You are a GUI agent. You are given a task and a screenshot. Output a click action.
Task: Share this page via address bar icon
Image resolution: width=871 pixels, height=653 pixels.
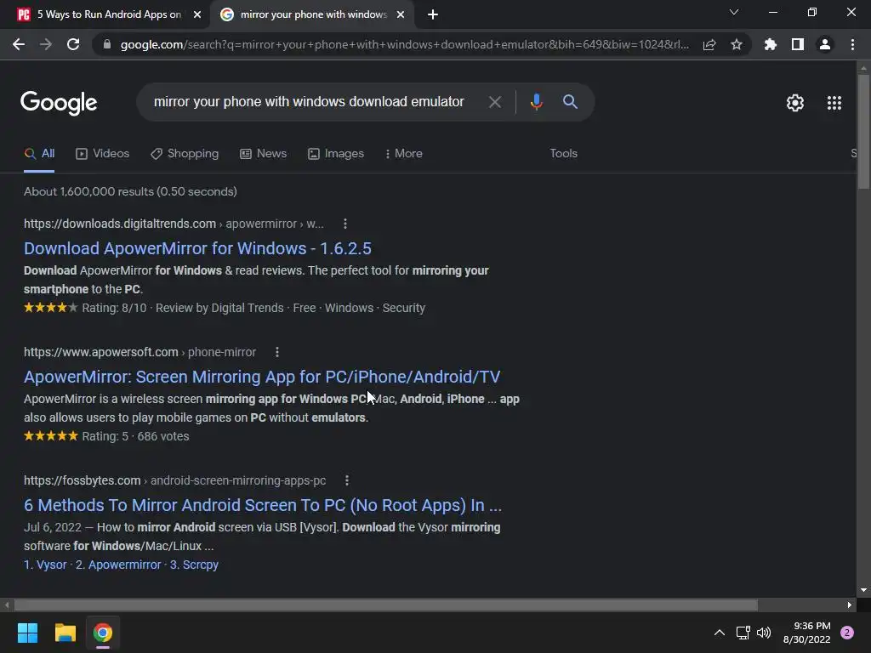pyautogui.click(x=709, y=44)
